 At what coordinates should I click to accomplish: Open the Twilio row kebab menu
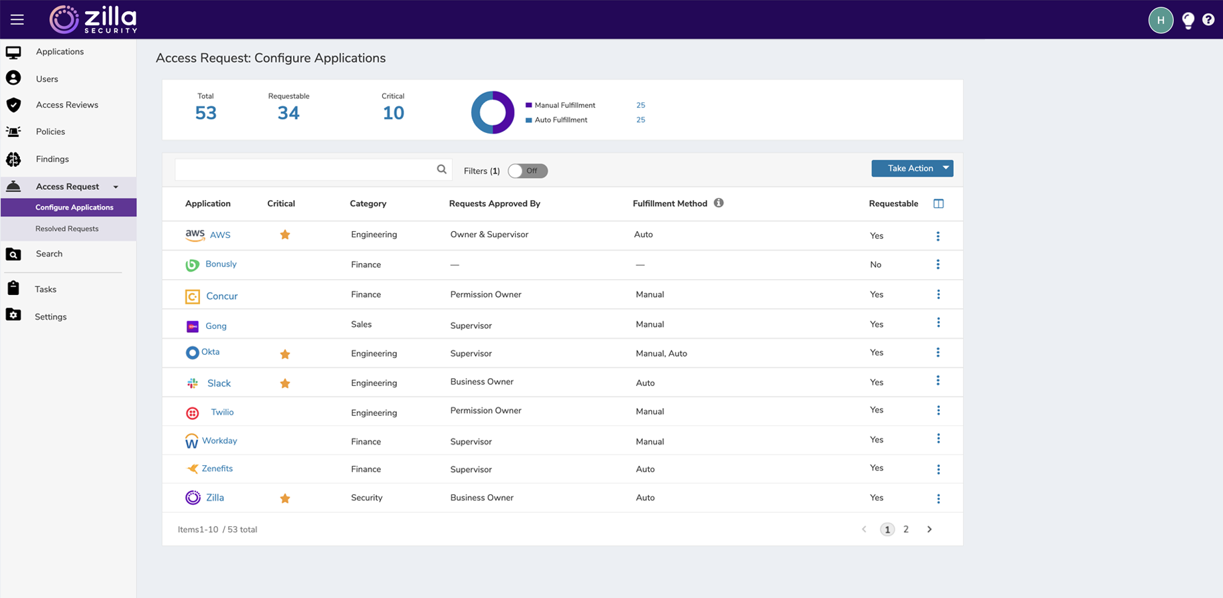pyautogui.click(x=939, y=411)
